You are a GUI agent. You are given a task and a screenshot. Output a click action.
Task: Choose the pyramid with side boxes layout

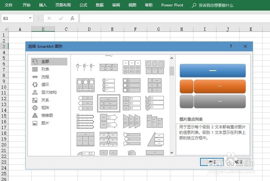(x=155, y=139)
